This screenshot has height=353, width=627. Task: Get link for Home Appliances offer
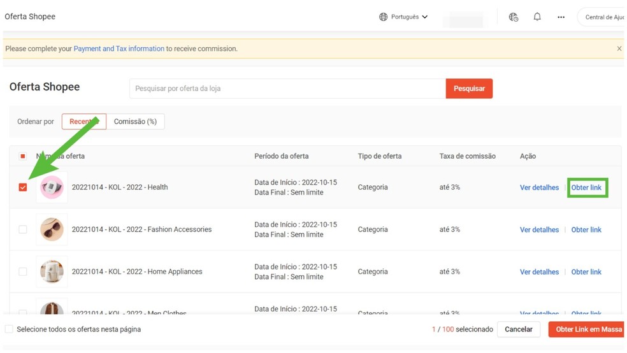click(586, 272)
